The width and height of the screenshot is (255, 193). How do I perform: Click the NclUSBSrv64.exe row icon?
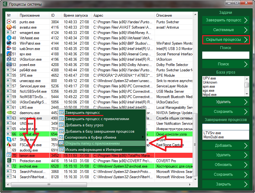pyautogui.click(x=9, y=91)
